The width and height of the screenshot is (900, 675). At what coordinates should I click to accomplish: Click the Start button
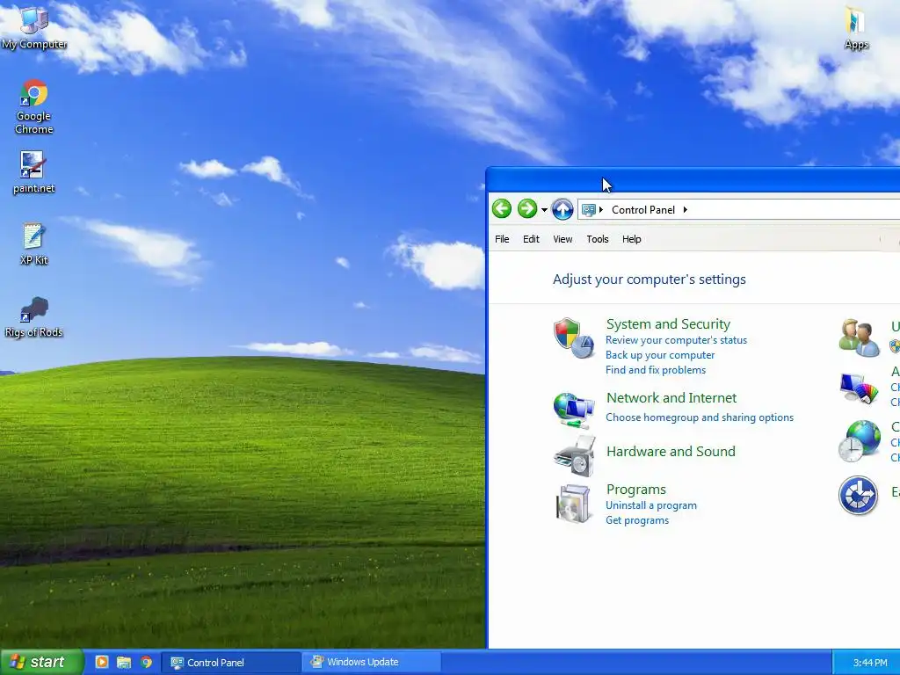click(x=40, y=663)
